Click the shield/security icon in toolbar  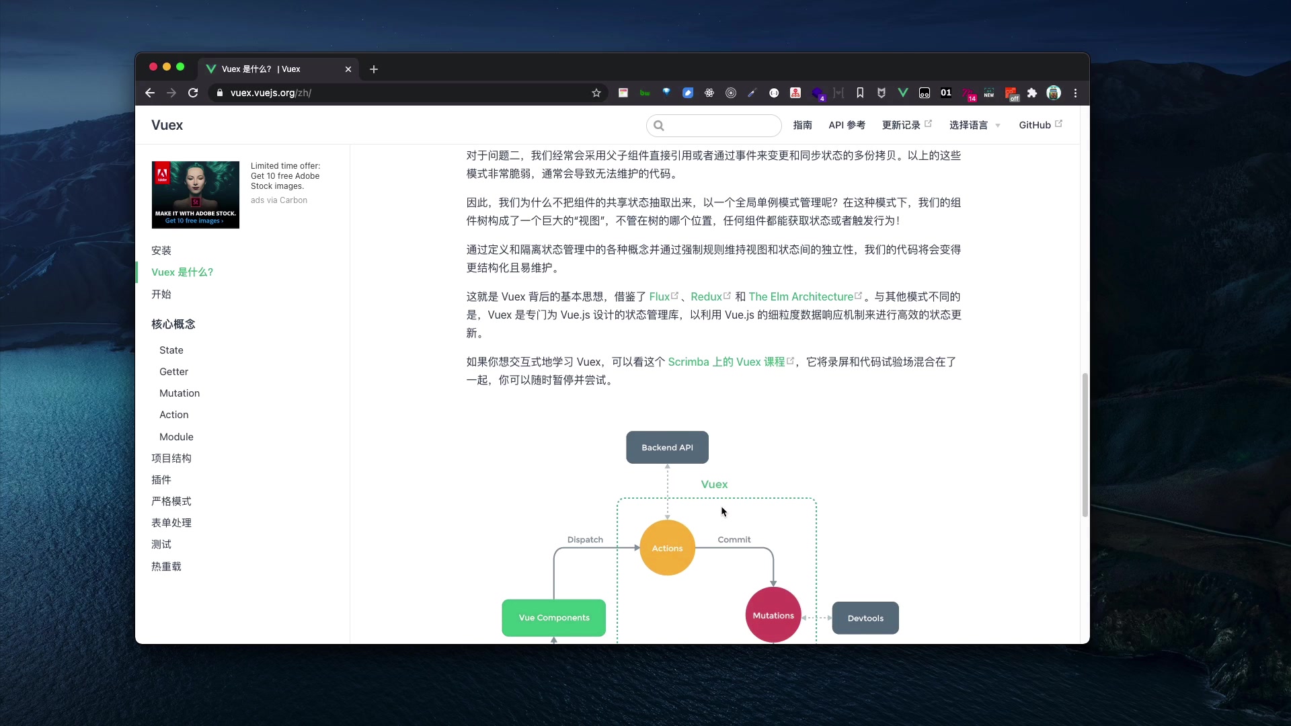tap(882, 93)
